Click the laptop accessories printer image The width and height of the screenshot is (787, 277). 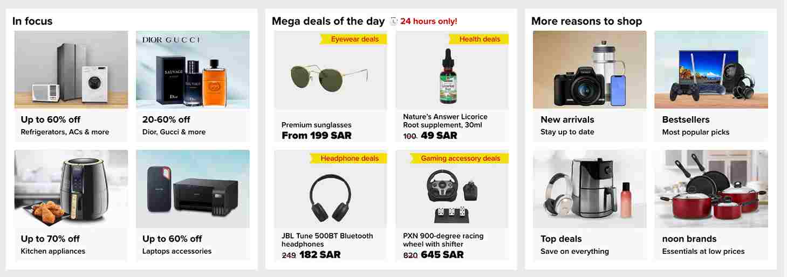click(193, 189)
